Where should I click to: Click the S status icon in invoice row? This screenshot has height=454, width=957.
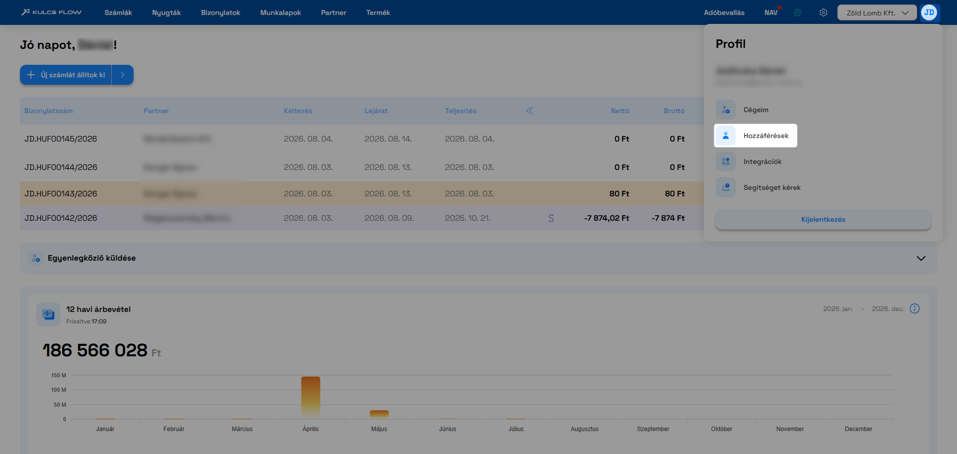pyautogui.click(x=551, y=218)
